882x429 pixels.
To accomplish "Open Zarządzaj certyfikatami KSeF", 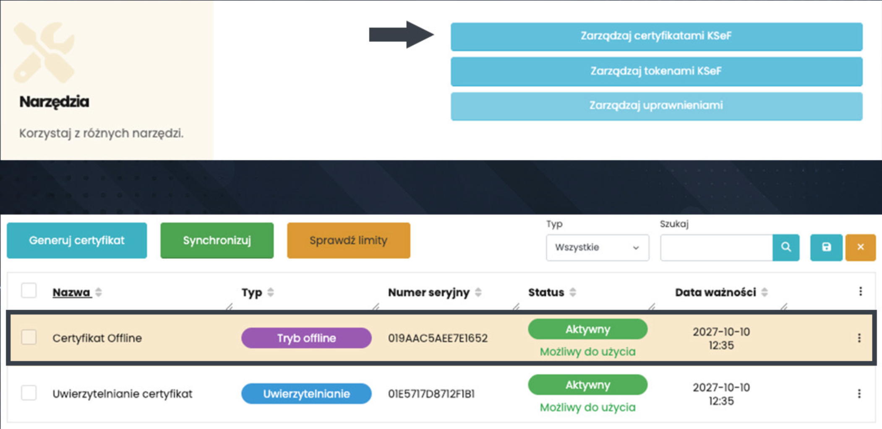I will pos(656,36).
